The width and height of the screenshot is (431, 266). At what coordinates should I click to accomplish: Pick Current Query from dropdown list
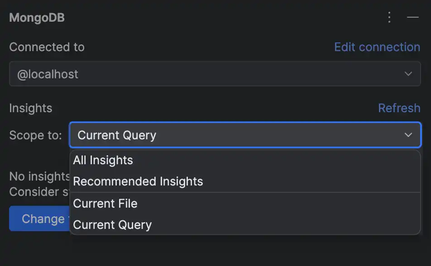112,225
